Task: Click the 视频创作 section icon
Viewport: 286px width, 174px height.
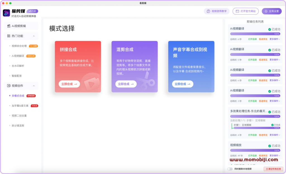Action: [9, 86]
